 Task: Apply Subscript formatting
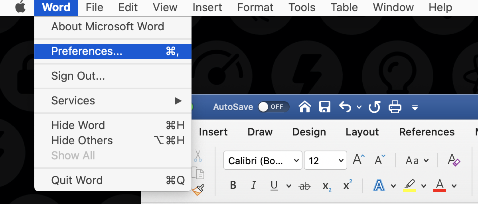point(327,186)
